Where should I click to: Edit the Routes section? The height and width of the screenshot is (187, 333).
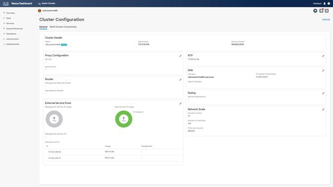[180, 80]
